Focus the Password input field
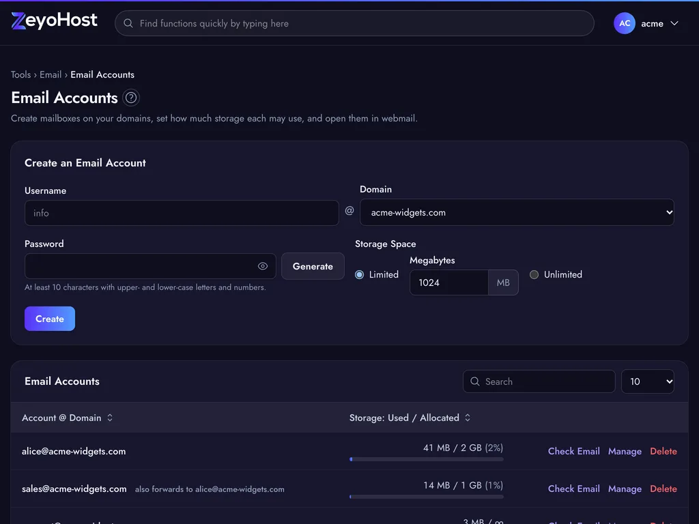The height and width of the screenshot is (524, 699). (x=150, y=266)
